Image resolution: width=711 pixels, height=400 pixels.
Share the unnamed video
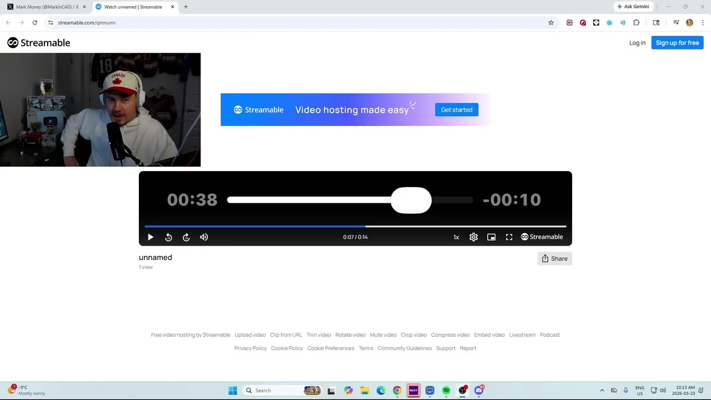click(x=554, y=258)
